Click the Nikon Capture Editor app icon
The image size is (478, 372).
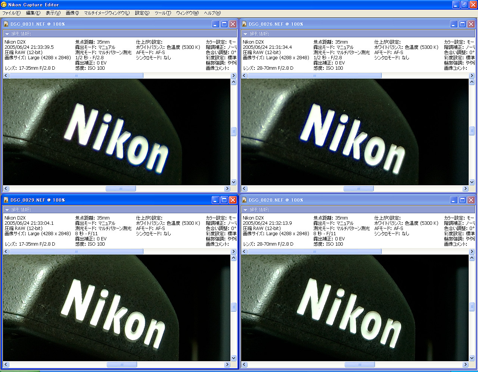click(x=3, y=4)
